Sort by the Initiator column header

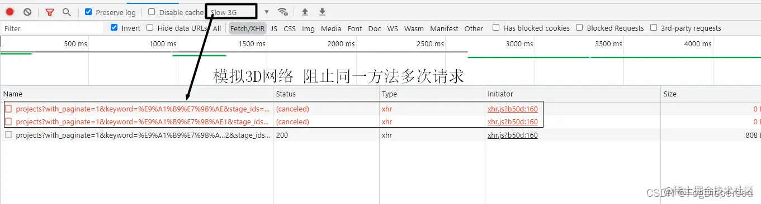click(x=573, y=94)
